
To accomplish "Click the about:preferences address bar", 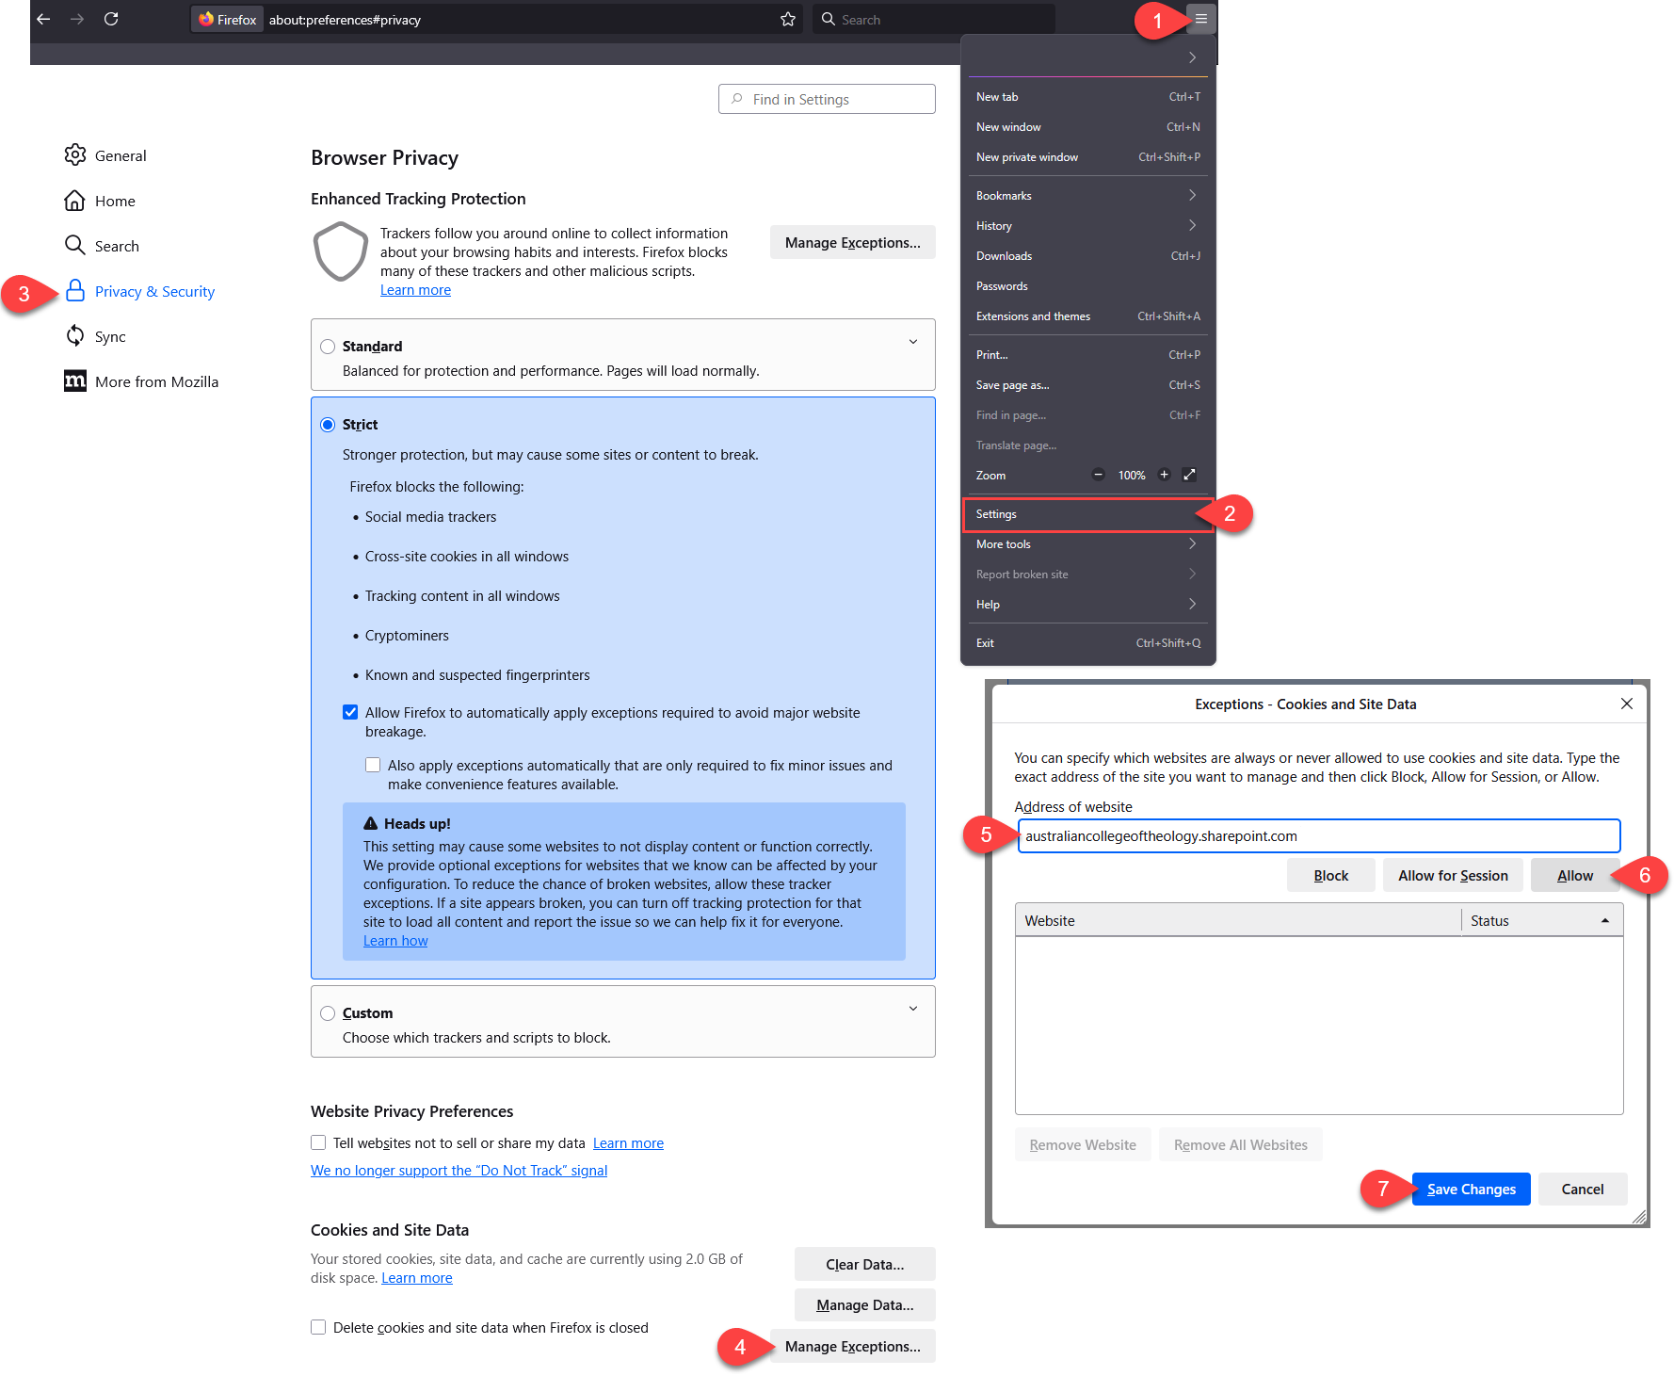I will pos(495,19).
